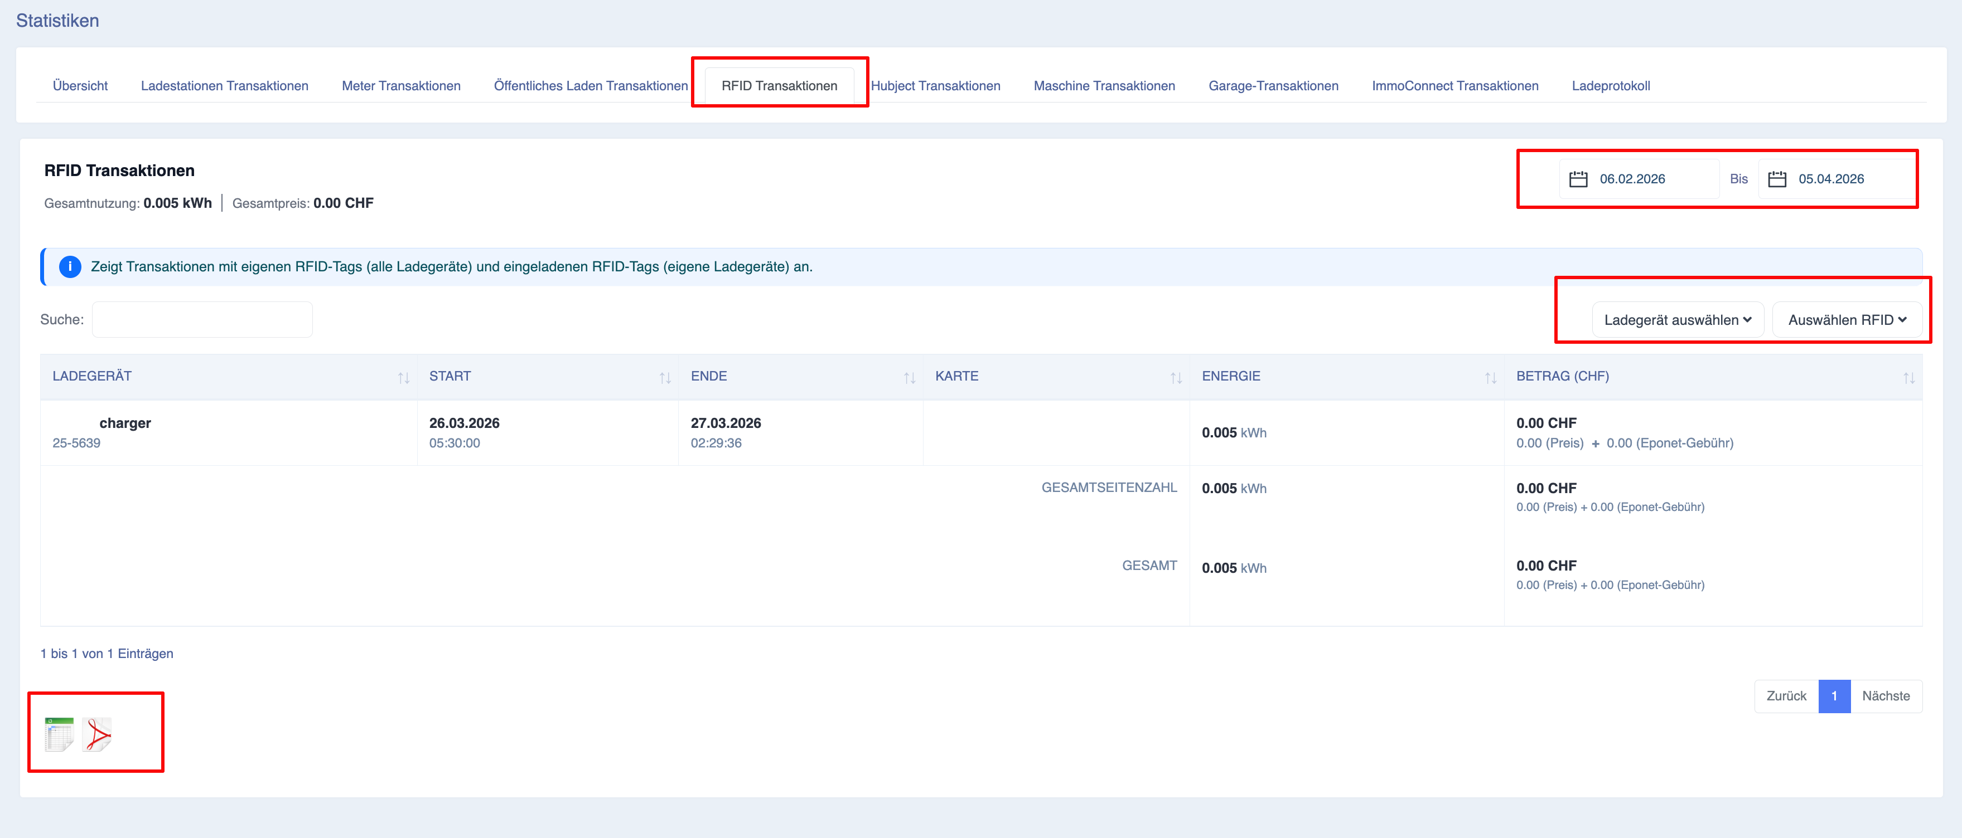
Task: Click the charger row's 0.005 kWh energy value
Action: pyautogui.click(x=1234, y=432)
